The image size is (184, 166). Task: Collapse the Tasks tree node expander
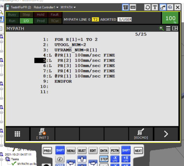[x=1, y=159]
